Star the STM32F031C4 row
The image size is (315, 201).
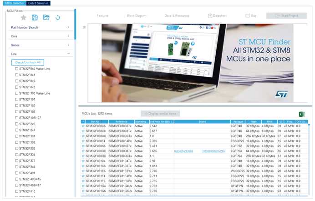click(83, 161)
